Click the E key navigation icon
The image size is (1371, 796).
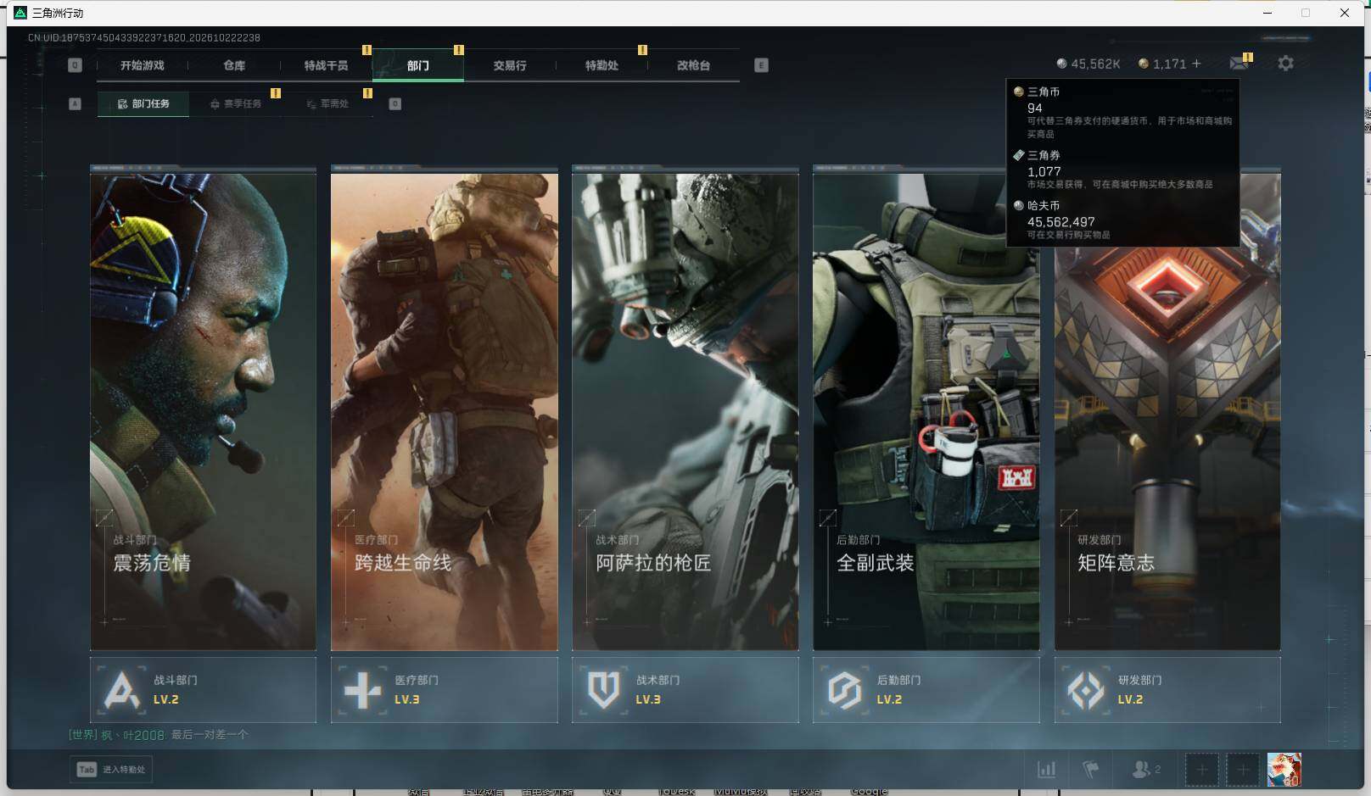(761, 65)
